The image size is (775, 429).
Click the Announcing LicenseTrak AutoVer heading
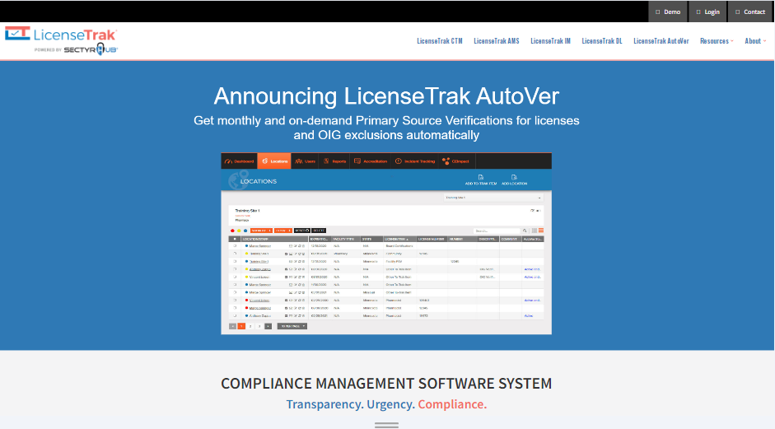[386, 96]
